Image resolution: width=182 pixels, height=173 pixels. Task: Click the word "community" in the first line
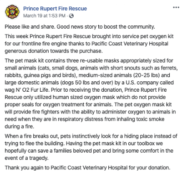(141, 27)
